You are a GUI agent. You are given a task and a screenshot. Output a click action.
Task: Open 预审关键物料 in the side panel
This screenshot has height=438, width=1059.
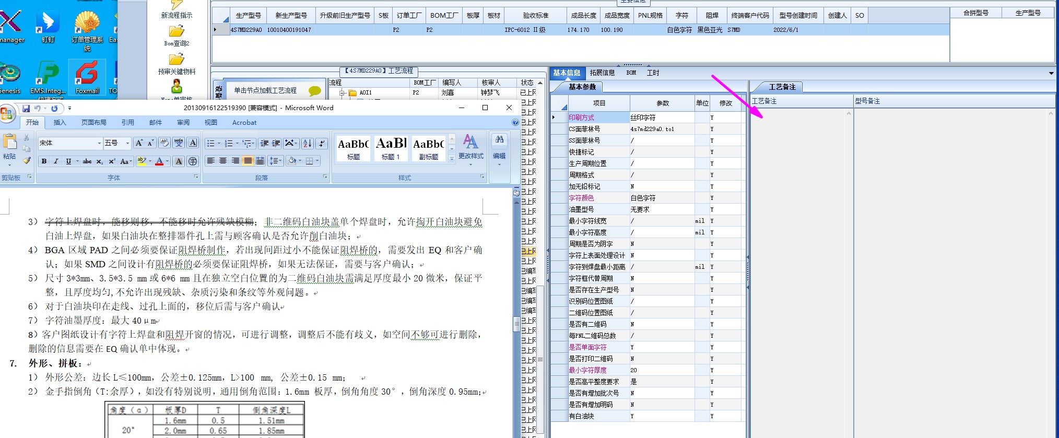click(176, 64)
